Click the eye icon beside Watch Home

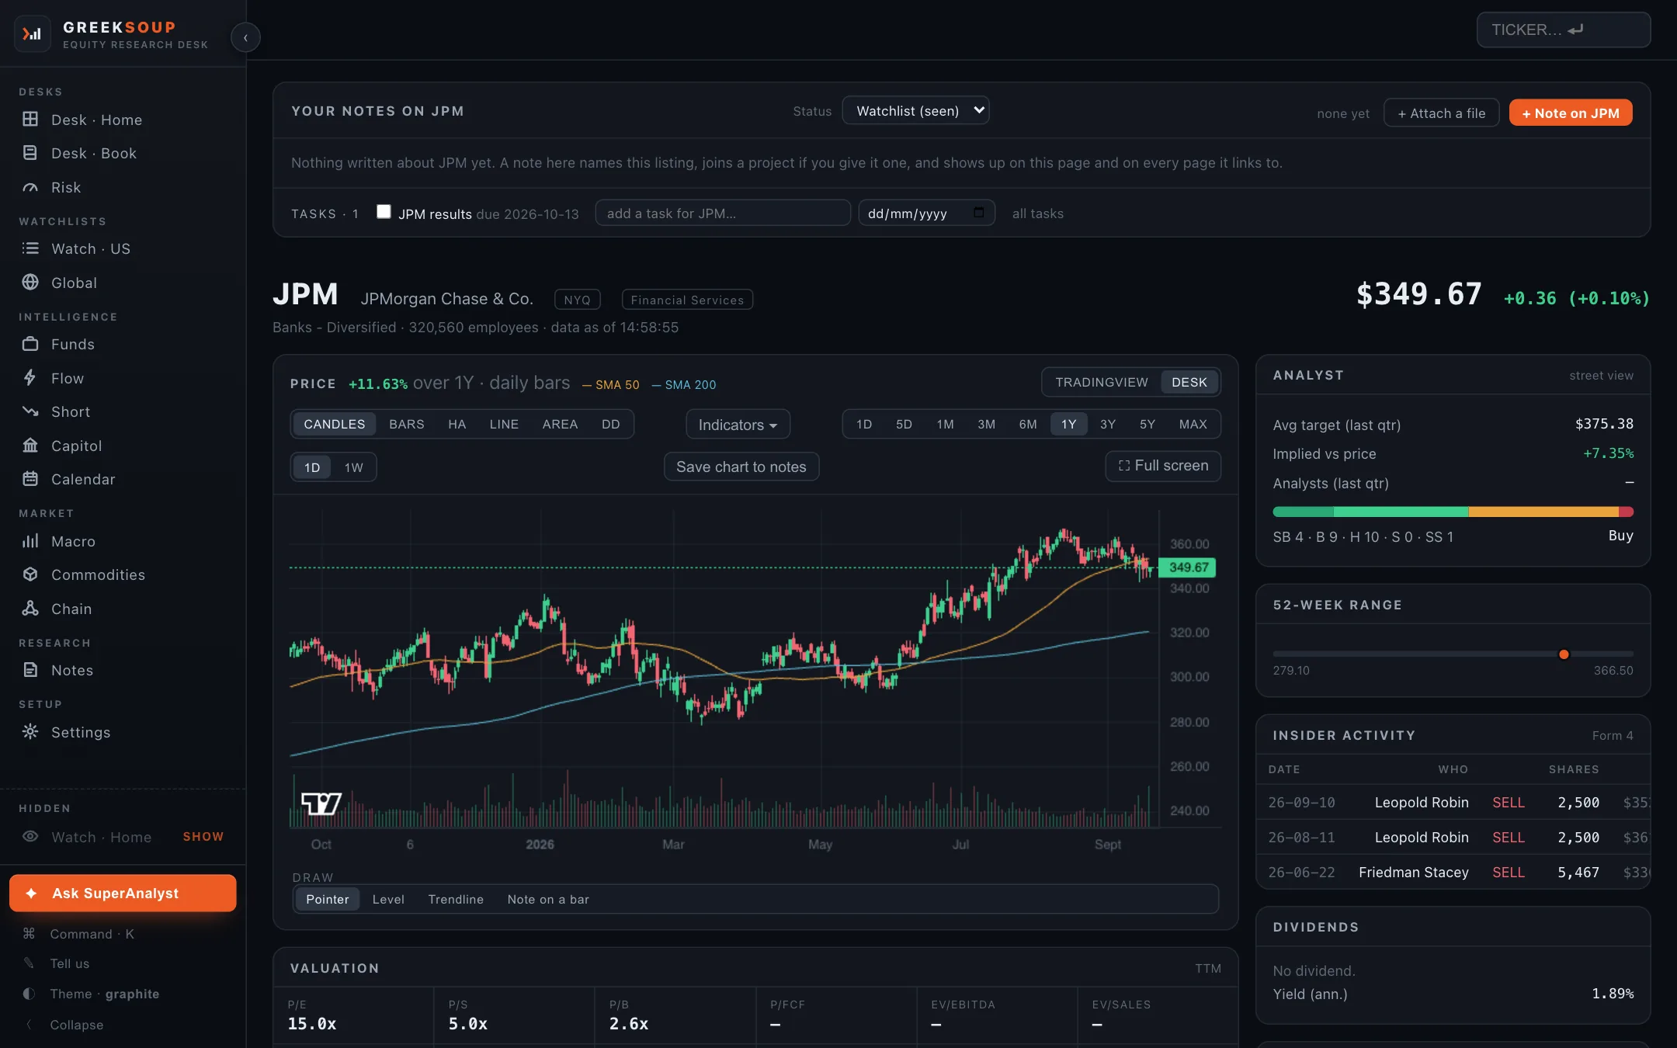30,837
